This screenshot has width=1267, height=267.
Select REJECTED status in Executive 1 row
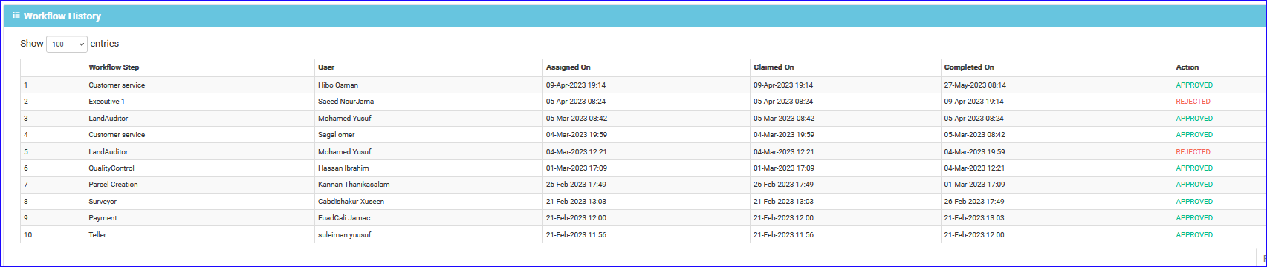pyautogui.click(x=1193, y=102)
